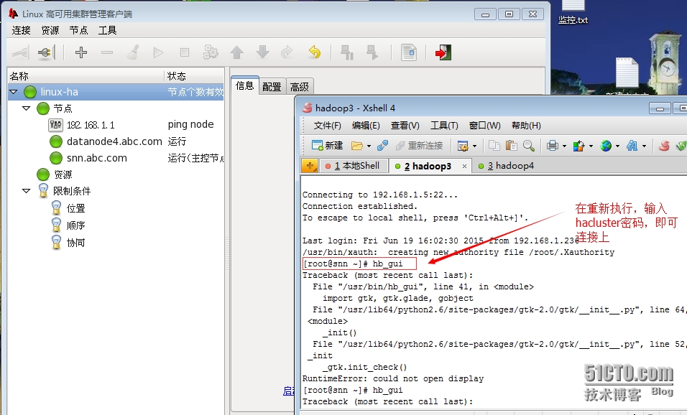The height and width of the screenshot is (415, 687).
Task: Open dropdown arrow next to font icon
Action: coord(644,146)
